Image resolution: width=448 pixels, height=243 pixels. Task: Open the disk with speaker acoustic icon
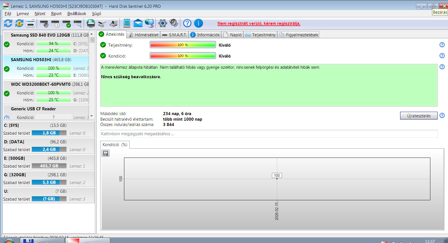pyautogui.click(x=44, y=23)
